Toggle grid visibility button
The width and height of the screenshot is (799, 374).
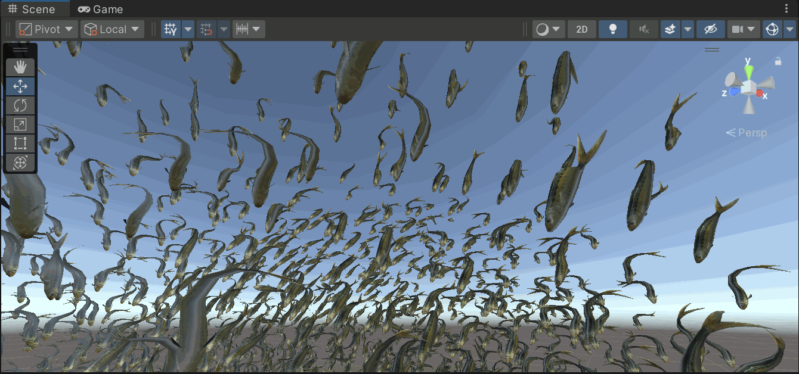pos(171,29)
